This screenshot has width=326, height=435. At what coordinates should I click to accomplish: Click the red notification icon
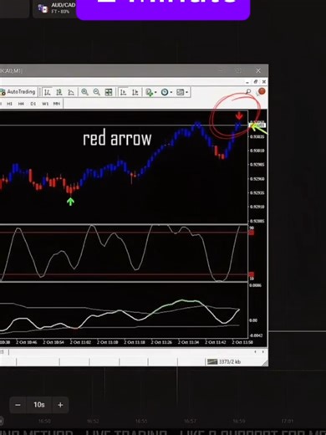(x=262, y=91)
